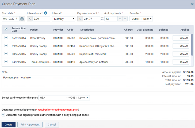This screenshot has width=195, height=128.
Task: Click the interest rate info icon
Action: [x=45, y=13]
